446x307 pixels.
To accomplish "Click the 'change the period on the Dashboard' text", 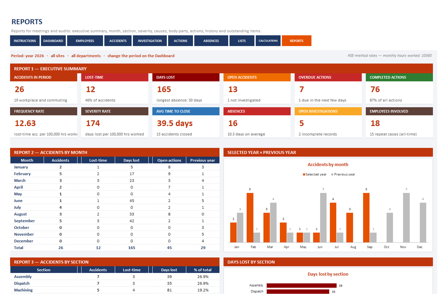I will (x=141, y=56).
